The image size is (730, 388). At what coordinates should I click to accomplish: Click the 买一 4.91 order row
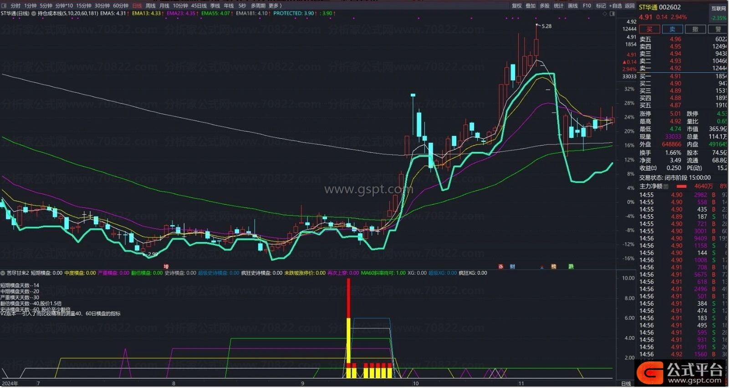(683, 76)
